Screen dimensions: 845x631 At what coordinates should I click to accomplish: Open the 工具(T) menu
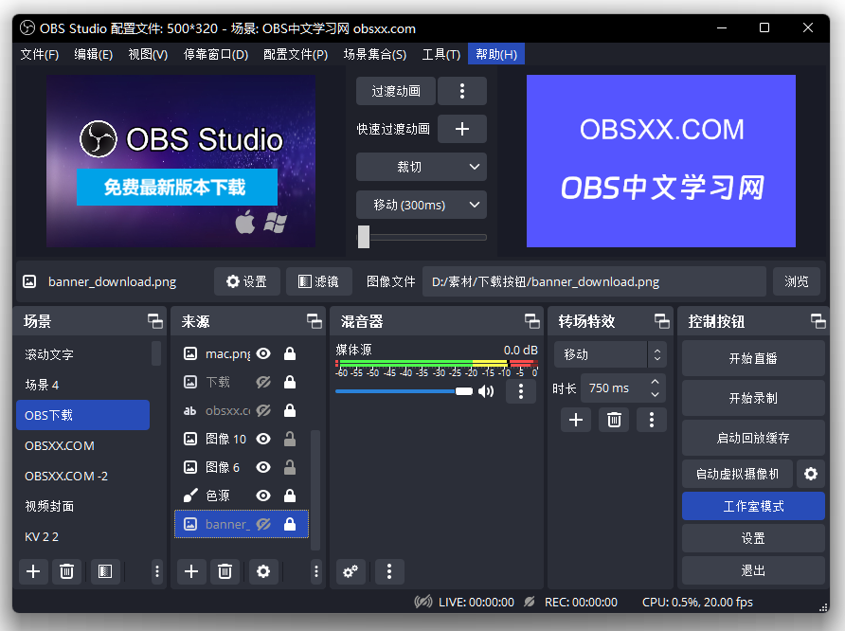coord(440,54)
